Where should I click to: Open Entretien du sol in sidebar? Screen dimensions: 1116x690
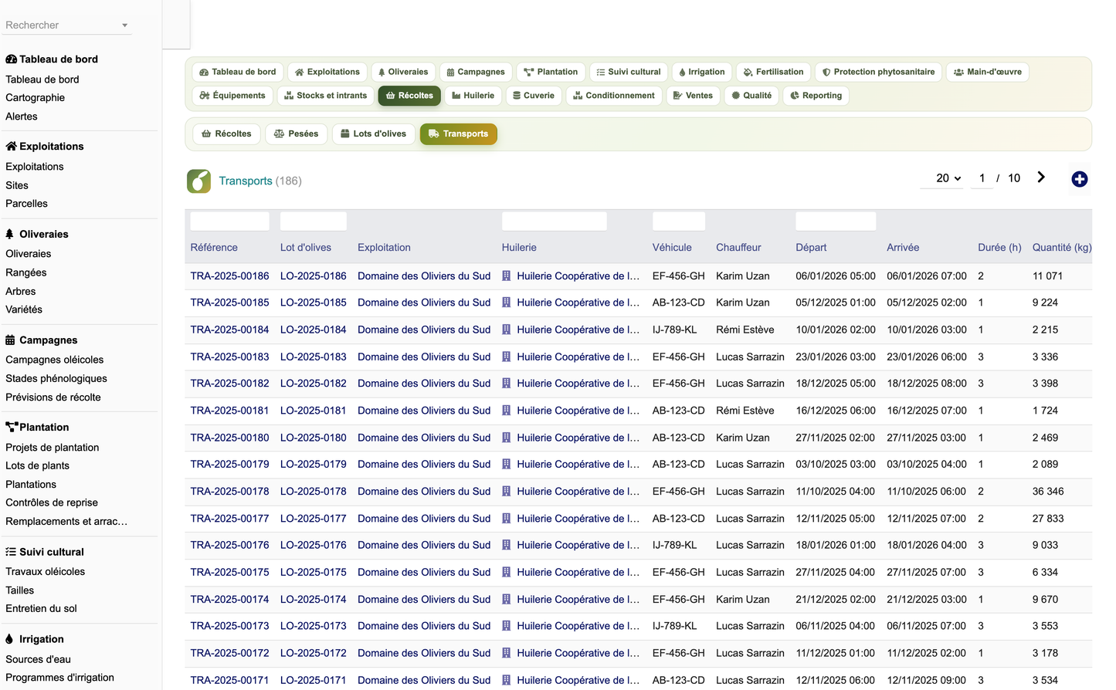41,609
